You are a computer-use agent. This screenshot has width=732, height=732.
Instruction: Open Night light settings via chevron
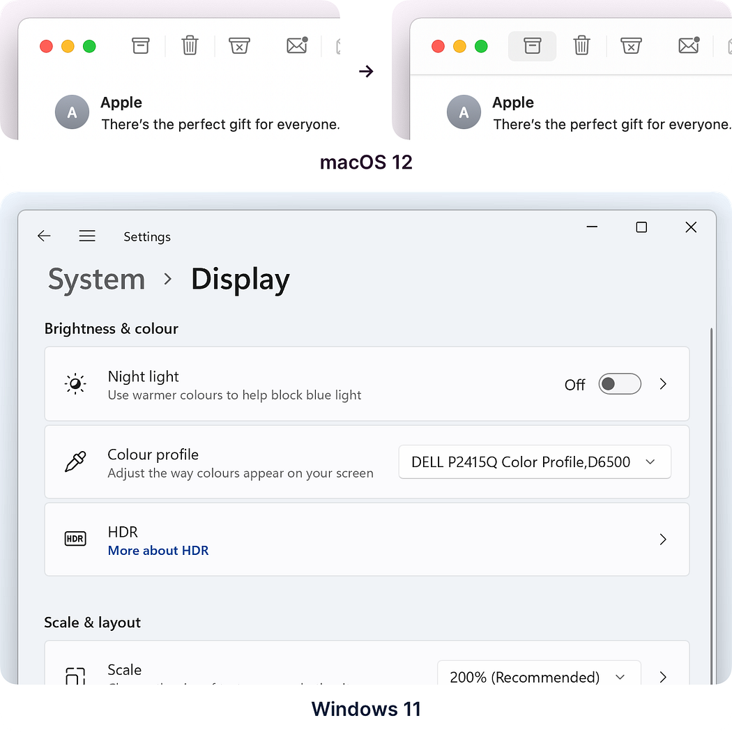pos(663,383)
